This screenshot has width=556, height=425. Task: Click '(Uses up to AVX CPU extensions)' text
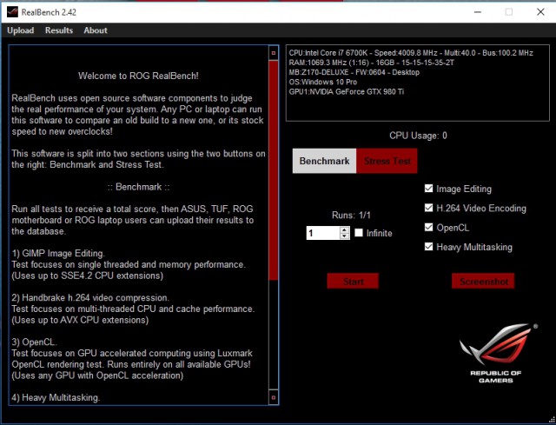pyautogui.click(x=80, y=320)
